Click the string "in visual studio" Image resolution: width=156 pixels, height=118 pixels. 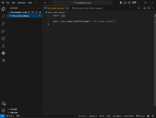103,21
